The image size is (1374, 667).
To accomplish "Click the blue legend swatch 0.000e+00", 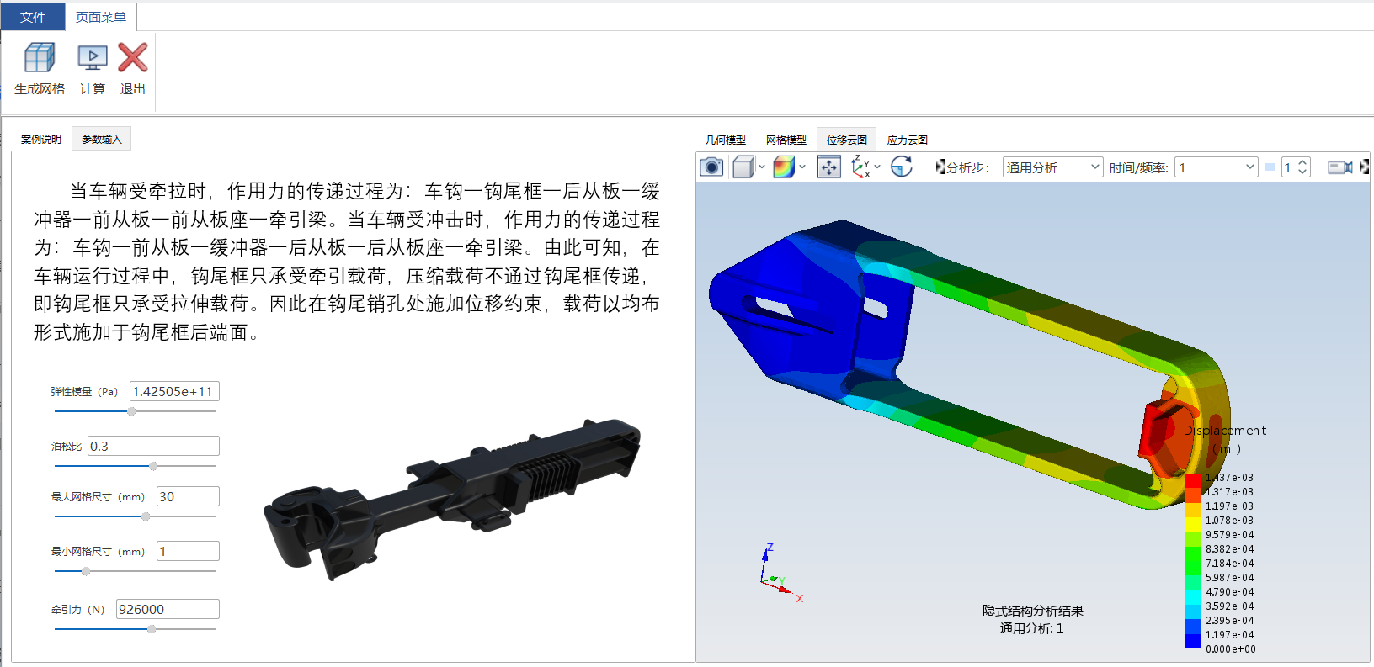I will [x=1193, y=641].
